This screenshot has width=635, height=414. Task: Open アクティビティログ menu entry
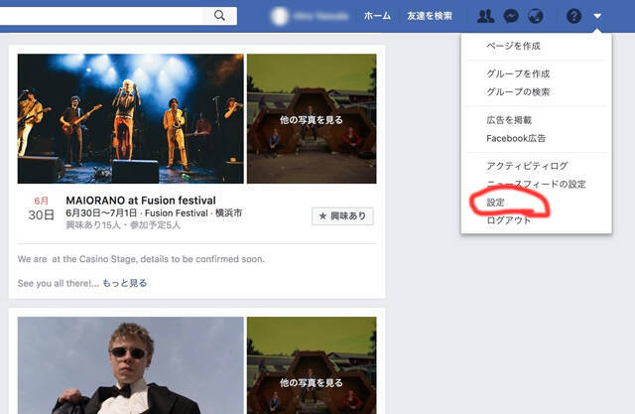[527, 166]
